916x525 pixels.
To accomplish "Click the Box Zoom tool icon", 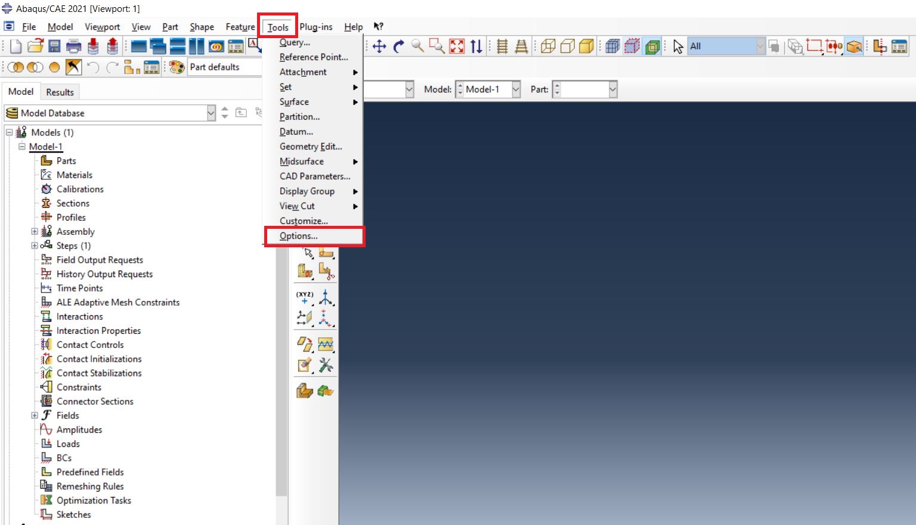I will tap(437, 46).
